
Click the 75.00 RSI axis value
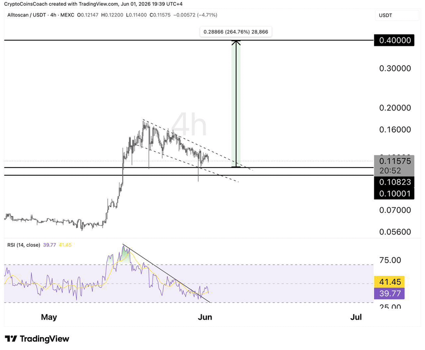click(390, 260)
